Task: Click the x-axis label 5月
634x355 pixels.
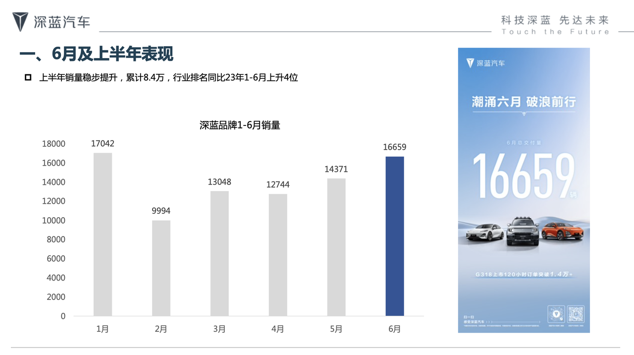Action: 336,329
